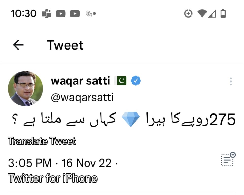Click the Twitter for iPhone source label
The height and width of the screenshot is (195, 244).
pyautogui.click(x=53, y=178)
